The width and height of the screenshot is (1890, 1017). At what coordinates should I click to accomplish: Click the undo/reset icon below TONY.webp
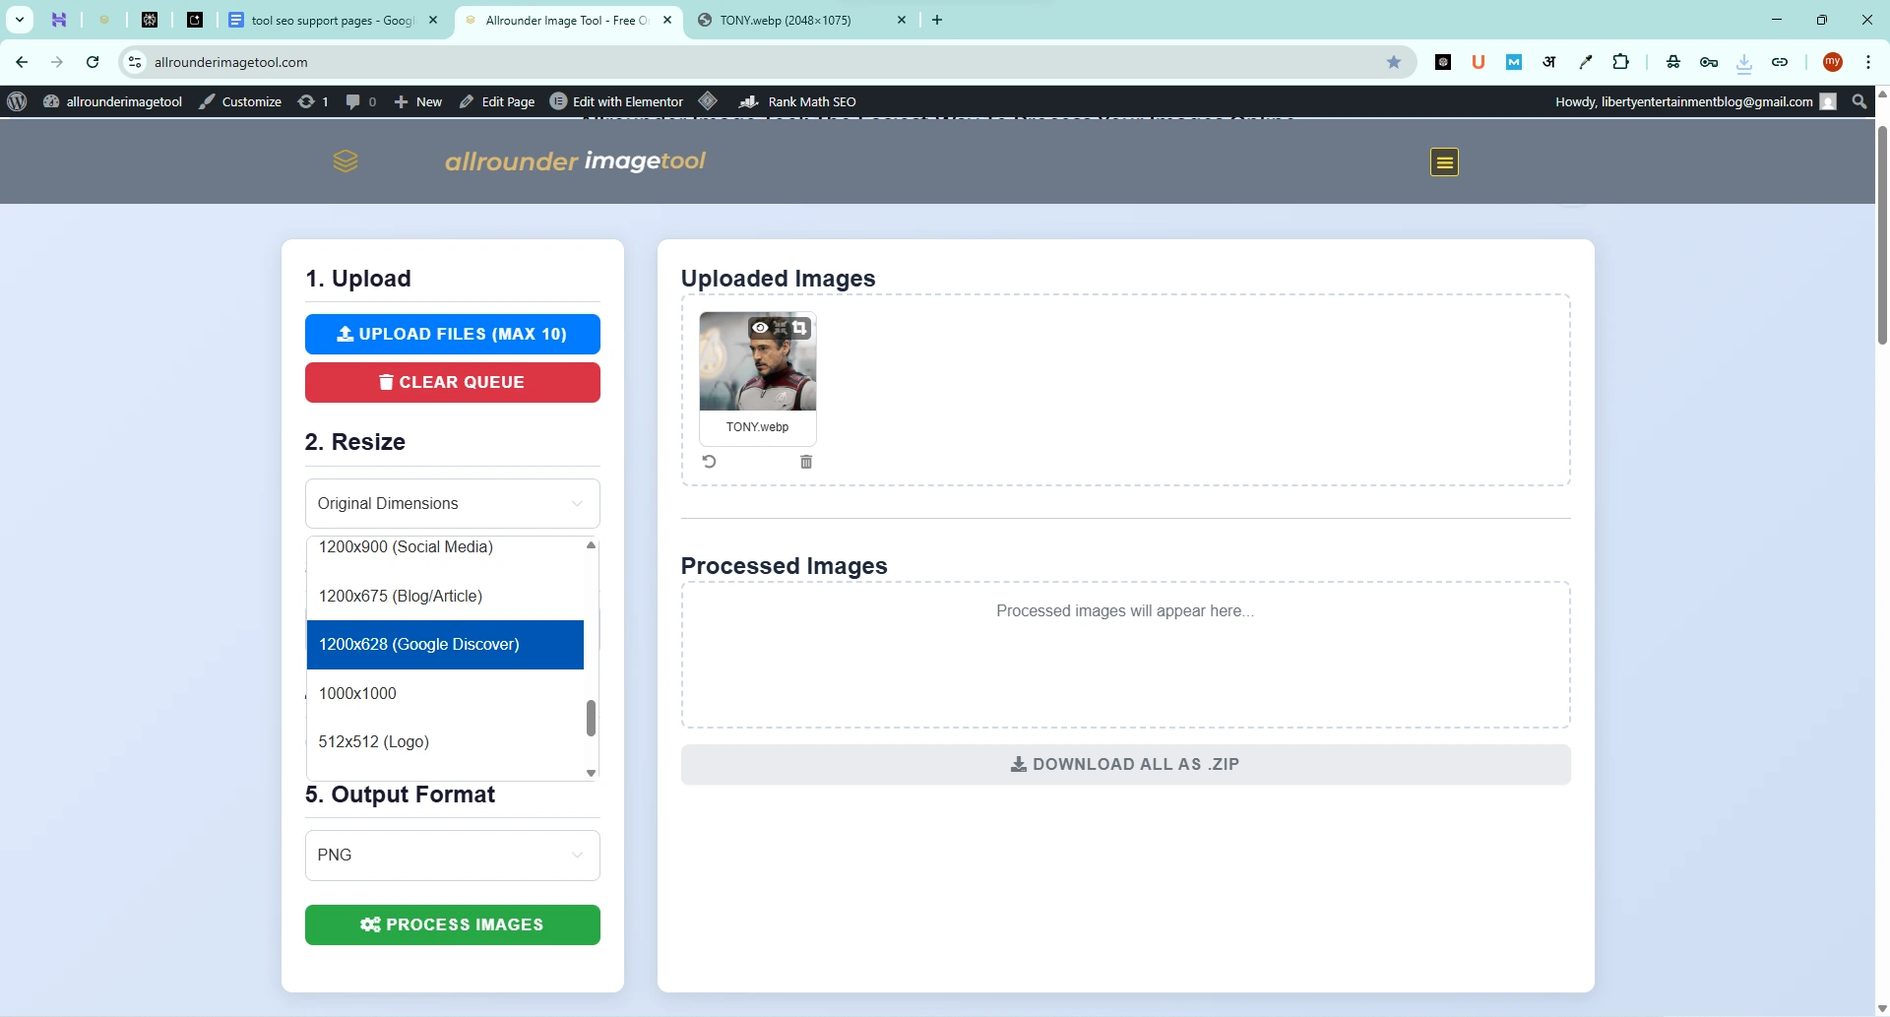709,462
